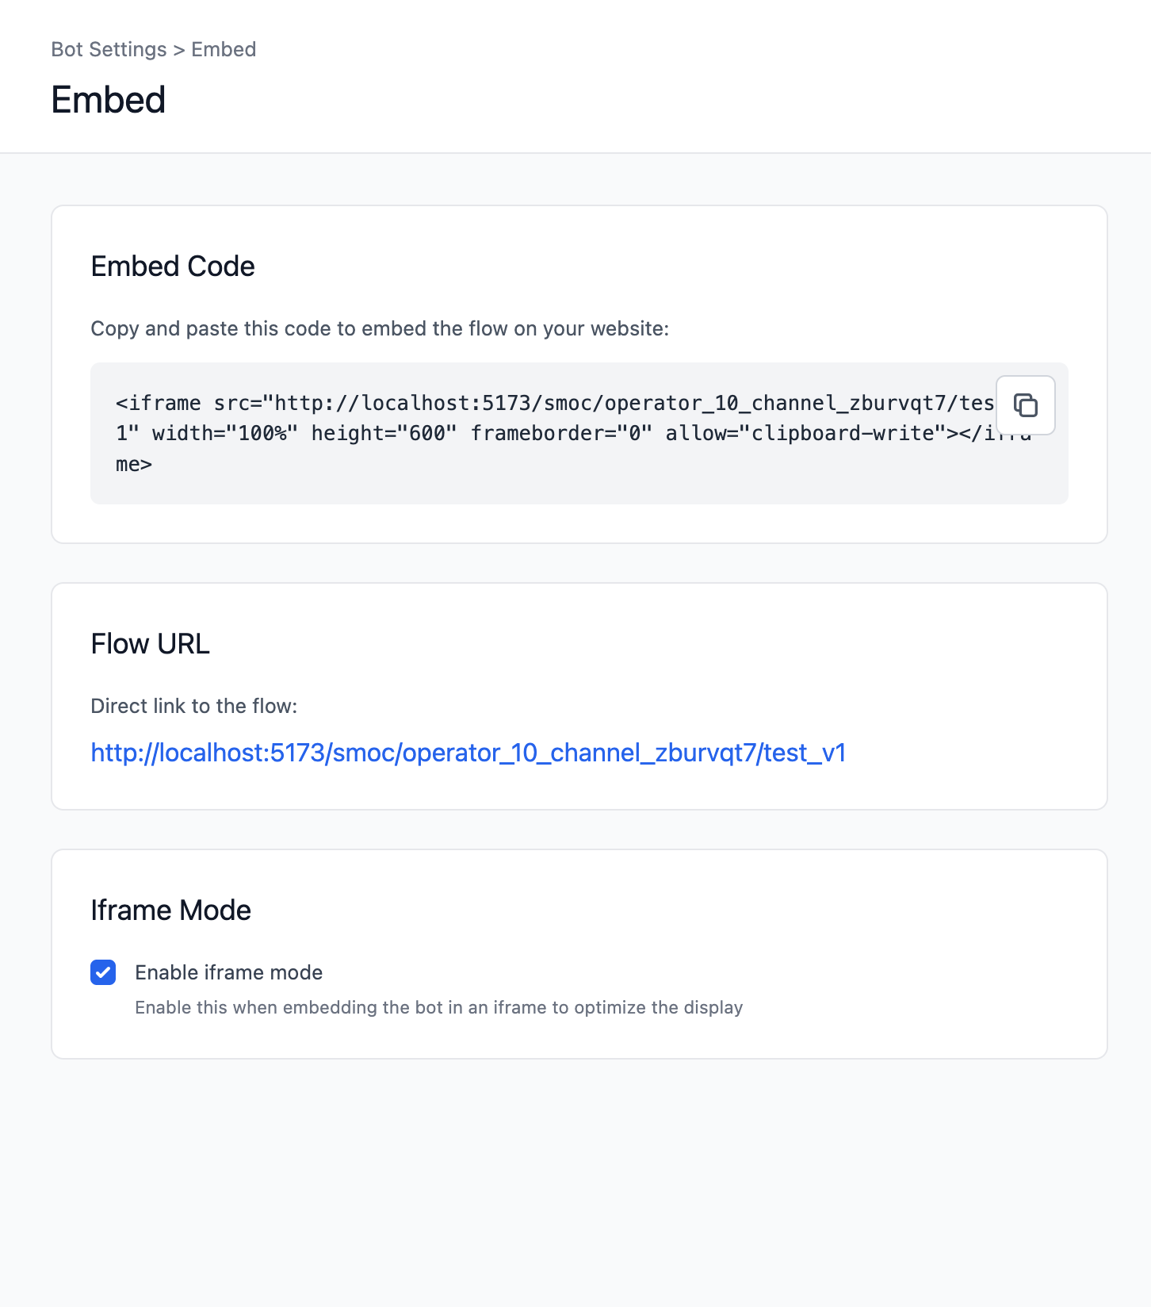This screenshot has width=1151, height=1307.
Task: Click inside the iframe embed code block
Action: (x=579, y=433)
